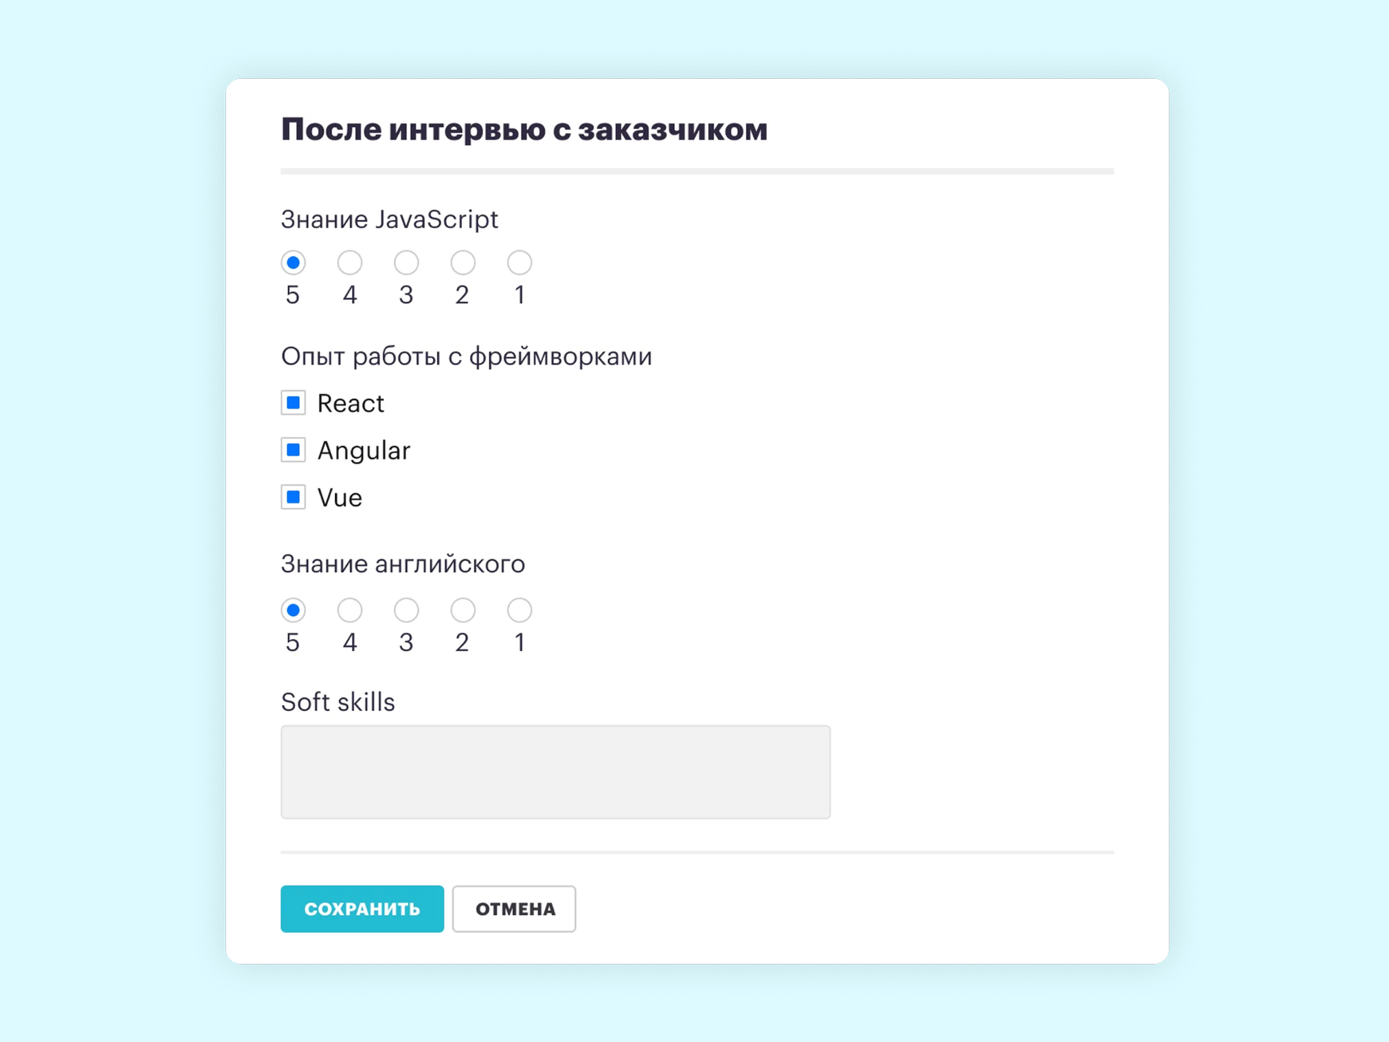
Task: Click the Отмена button
Action: point(514,909)
